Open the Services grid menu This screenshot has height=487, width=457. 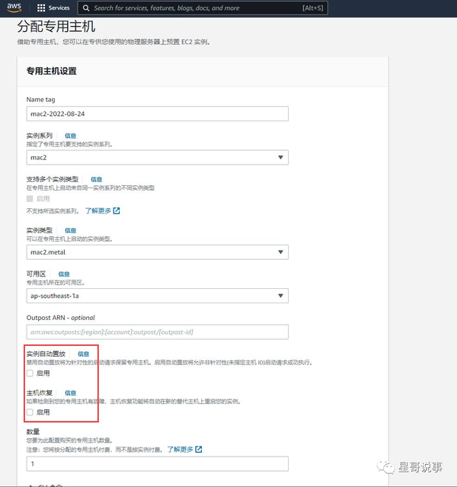coord(53,8)
